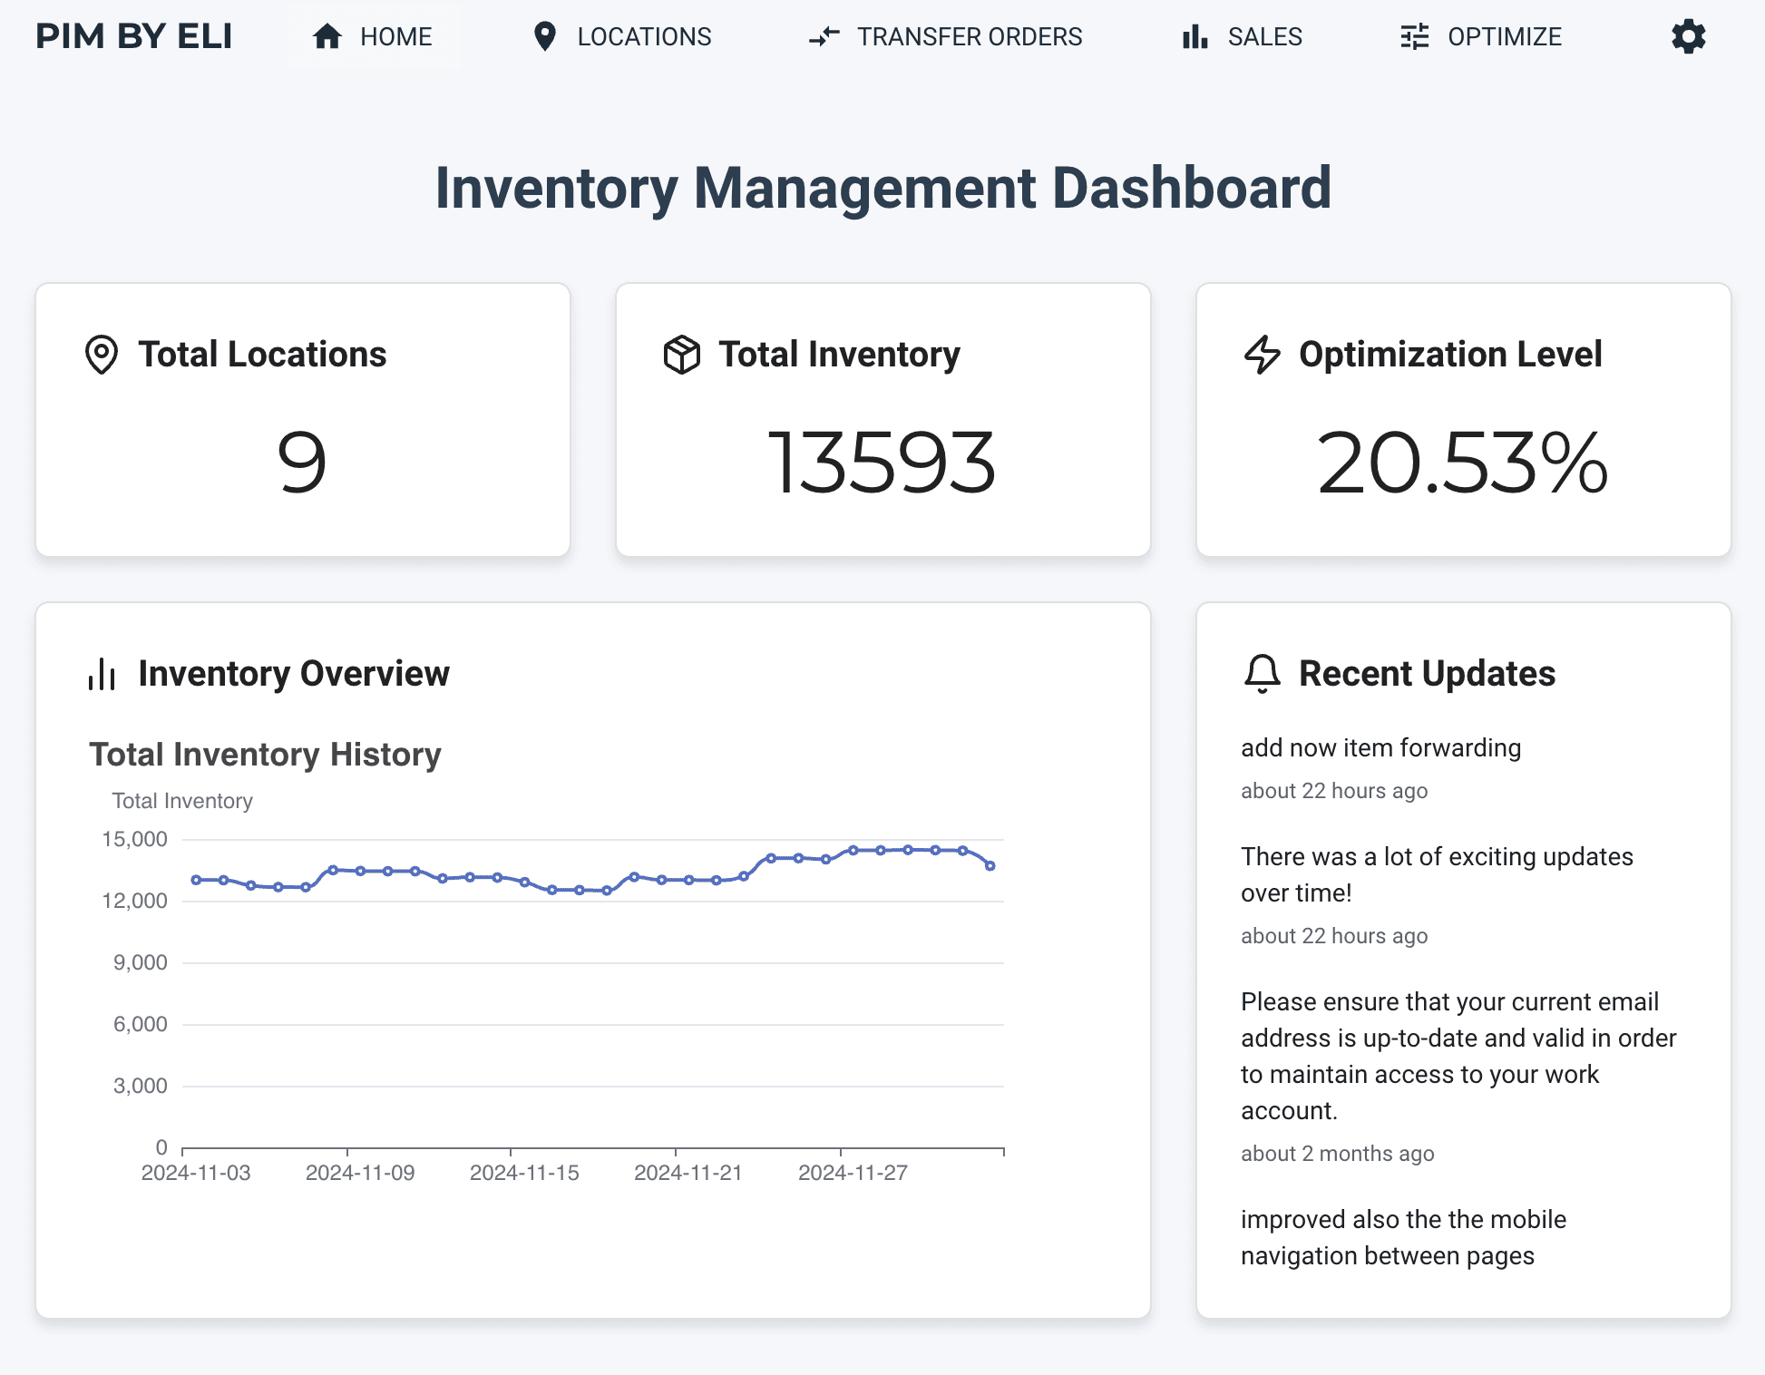
Task: Click the Total Locations value 9
Action: (x=302, y=463)
